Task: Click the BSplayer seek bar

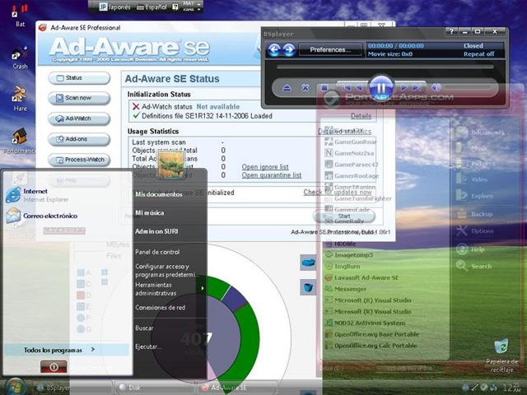Action: [385, 67]
